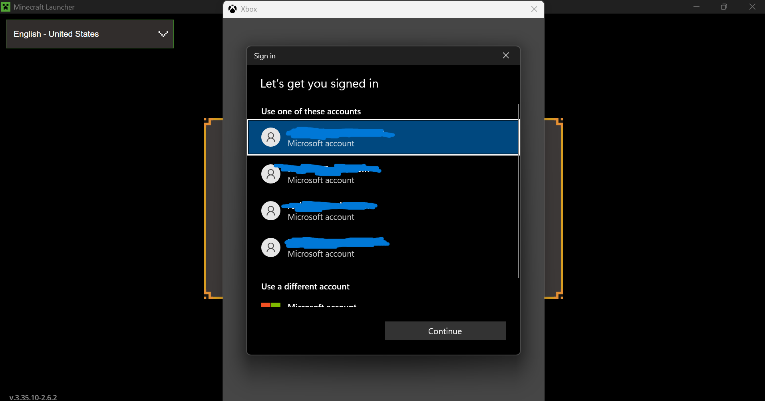Minimize the Minecraft Launcher window
Screen dimensions: 765x401
[x=697, y=7]
